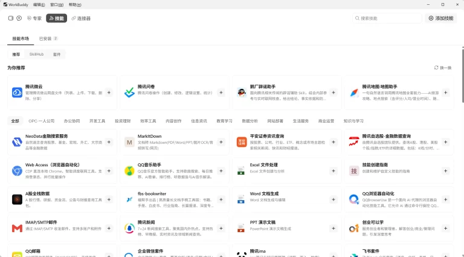The width and height of the screenshot is (464, 257).
Task: Open the 已安装 tab
Action: click(48, 39)
